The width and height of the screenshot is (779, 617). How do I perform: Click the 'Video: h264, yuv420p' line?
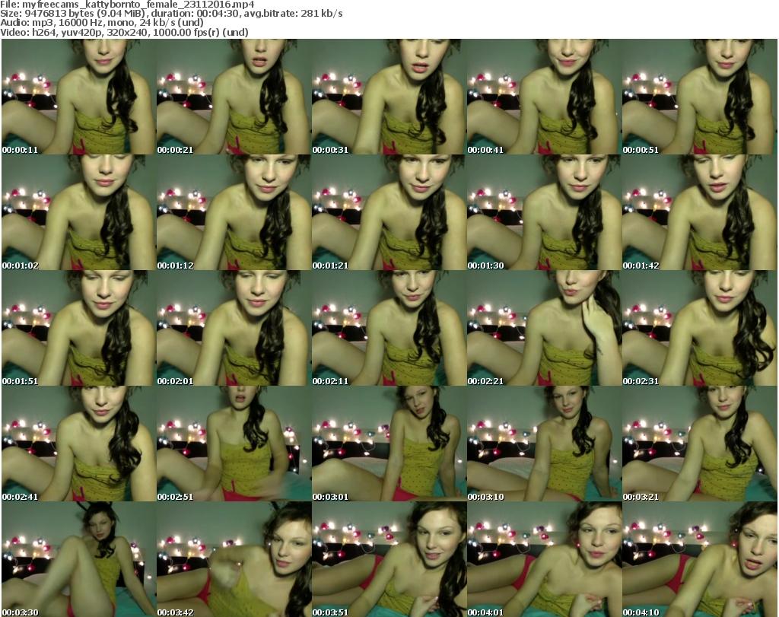[x=124, y=32]
